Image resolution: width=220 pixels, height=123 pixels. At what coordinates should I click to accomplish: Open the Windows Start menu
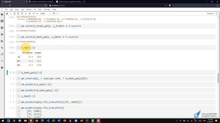coord(3,121)
